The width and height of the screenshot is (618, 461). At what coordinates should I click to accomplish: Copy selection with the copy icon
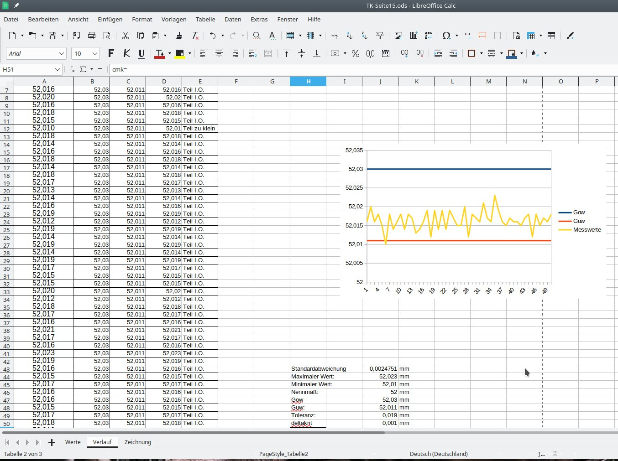141,36
